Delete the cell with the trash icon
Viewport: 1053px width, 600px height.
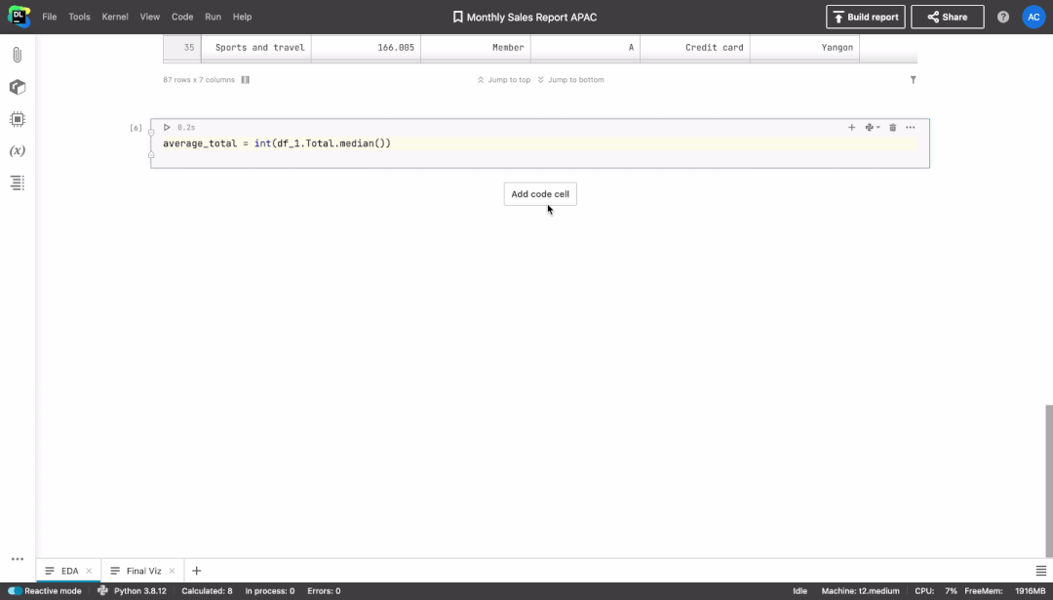point(892,127)
